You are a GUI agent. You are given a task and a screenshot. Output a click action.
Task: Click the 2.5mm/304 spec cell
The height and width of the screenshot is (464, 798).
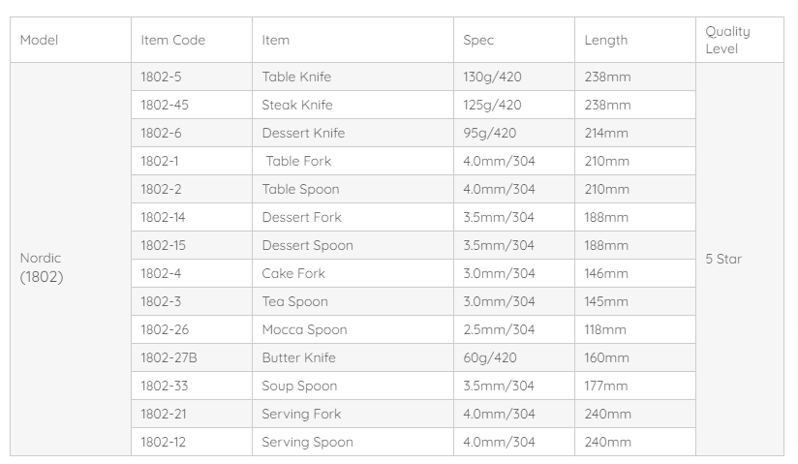pos(499,329)
